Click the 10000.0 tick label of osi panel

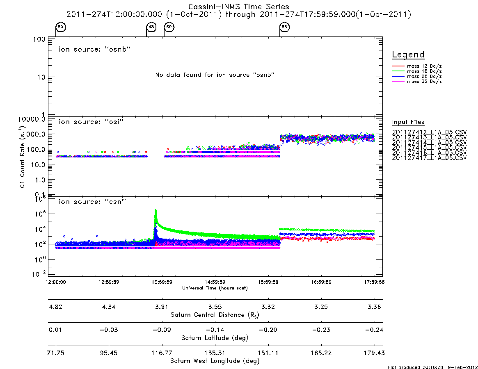point(32,119)
